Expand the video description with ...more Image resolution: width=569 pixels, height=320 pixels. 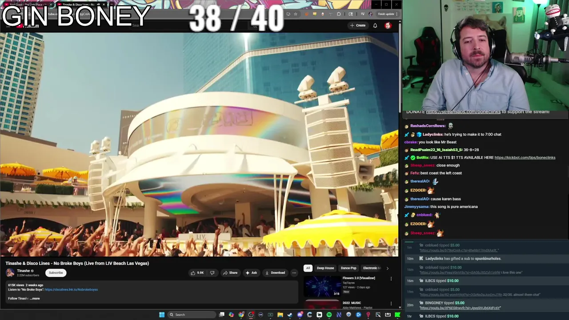(35, 299)
